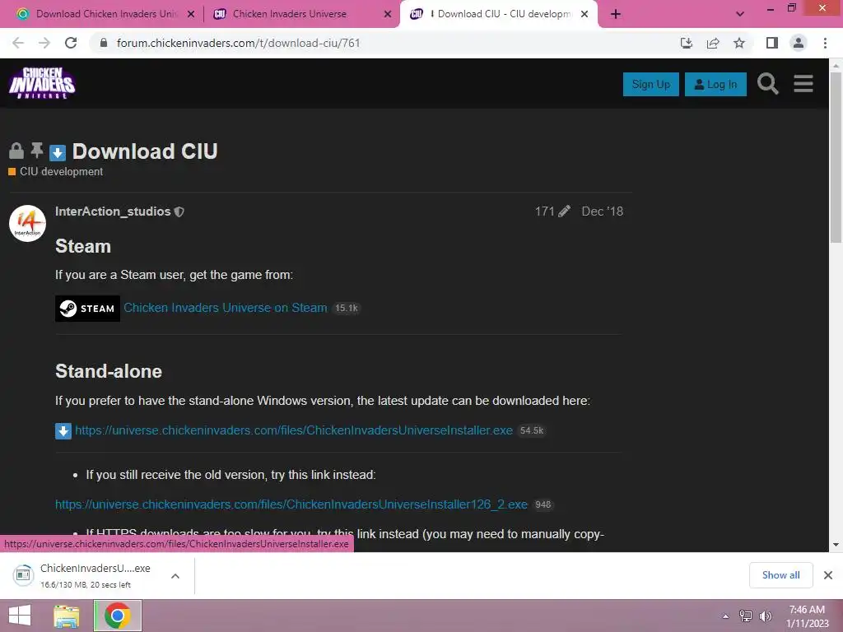Click the Log In button
Screen dimensions: 843x632
tap(715, 85)
